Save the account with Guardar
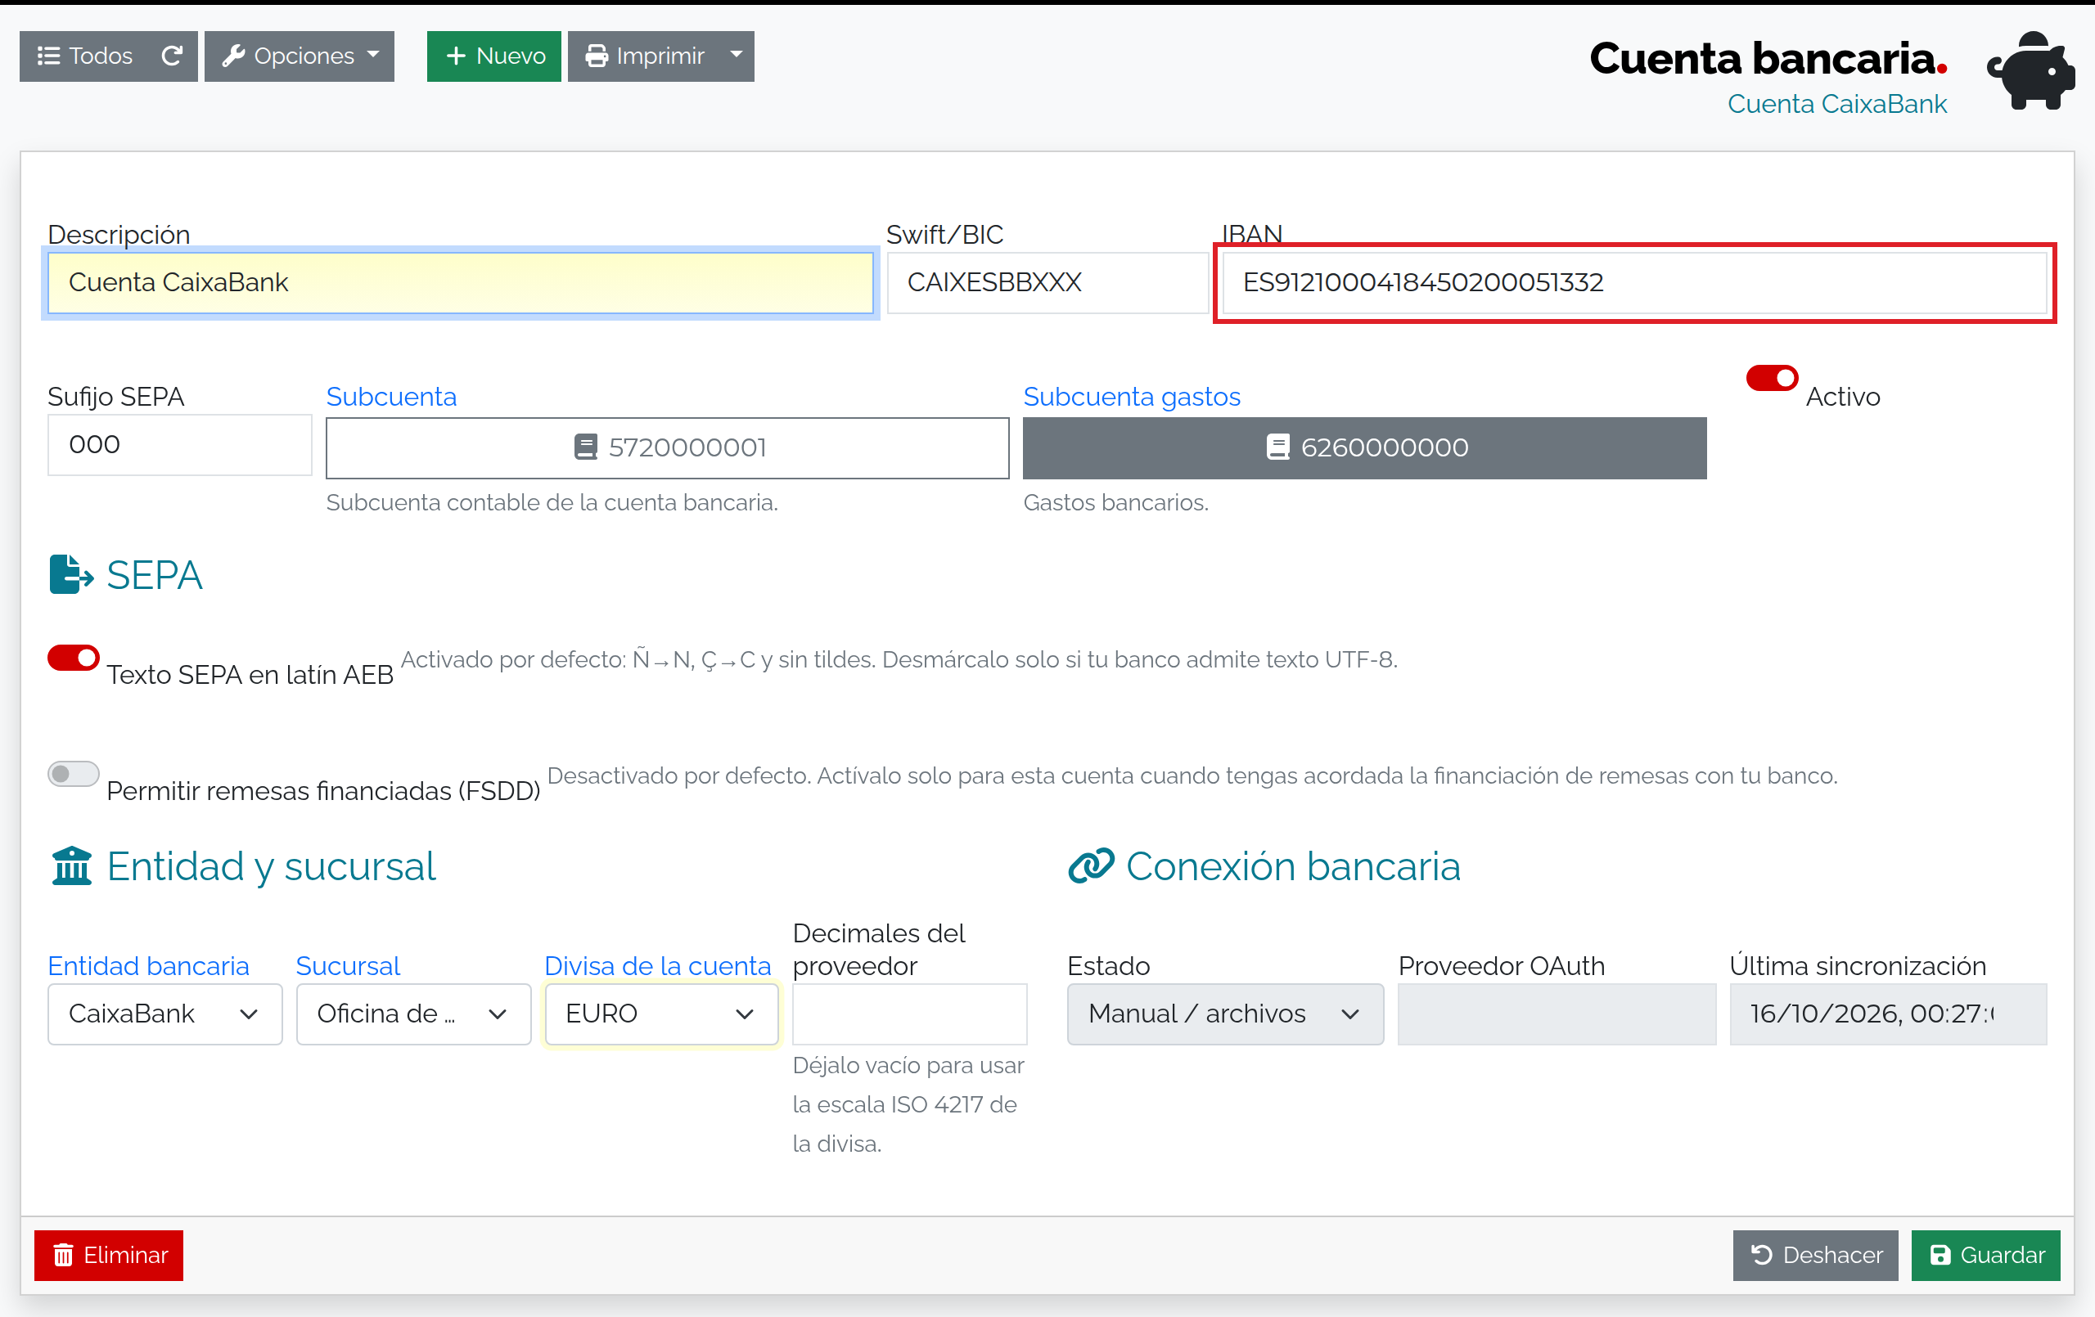 pyautogui.click(x=1986, y=1255)
